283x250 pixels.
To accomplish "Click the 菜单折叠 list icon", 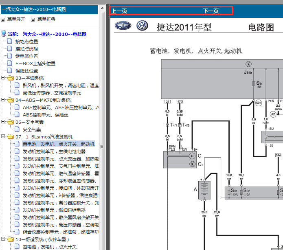I will point(33,20).
